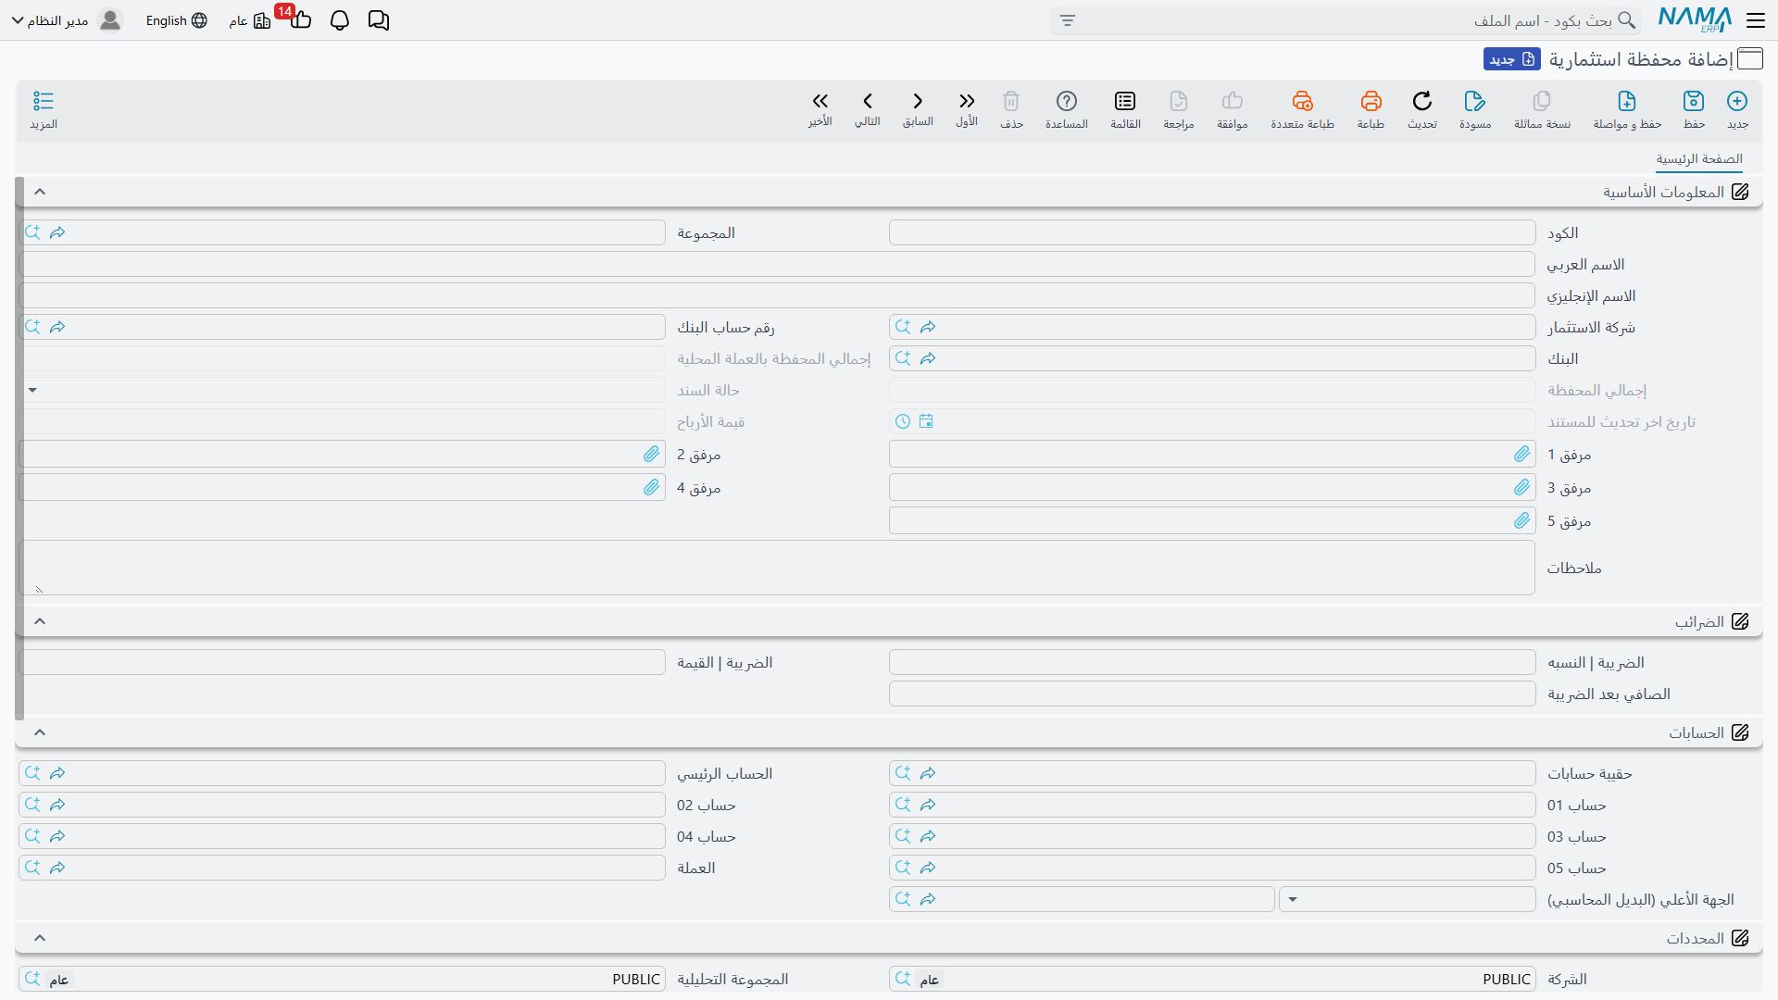Click search icon in العملة field
The image size is (1778, 1000).
(32, 868)
